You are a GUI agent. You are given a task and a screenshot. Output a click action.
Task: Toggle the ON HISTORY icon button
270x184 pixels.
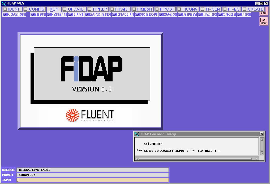point(264,21)
